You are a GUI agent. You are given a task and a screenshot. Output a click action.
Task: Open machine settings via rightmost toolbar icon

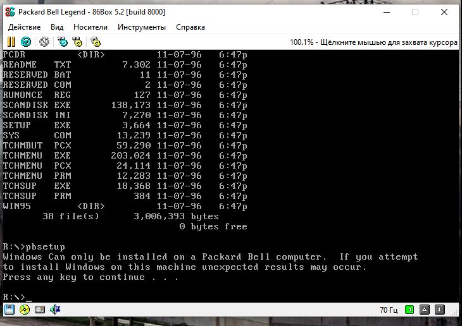(96, 42)
